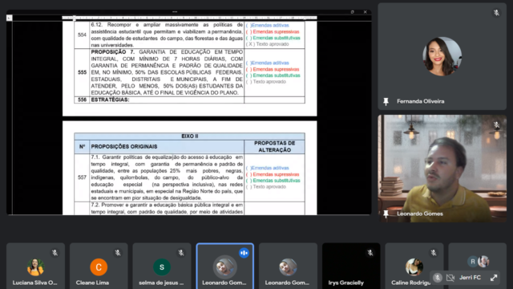This screenshot has height=289, width=513.
Task: Click row number 557
Action: click(82, 177)
